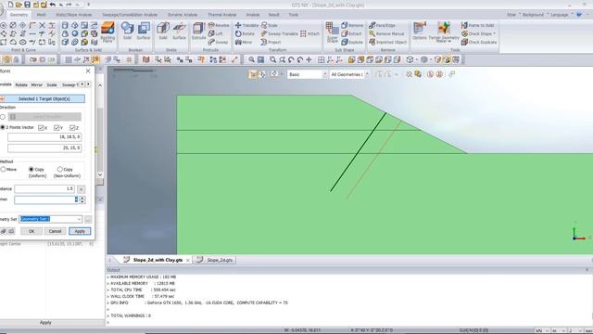The width and height of the screenshot is (593, 334).
Task: Click the zoom magnifier icon in view toolbar
Action: tap(251, 59)
